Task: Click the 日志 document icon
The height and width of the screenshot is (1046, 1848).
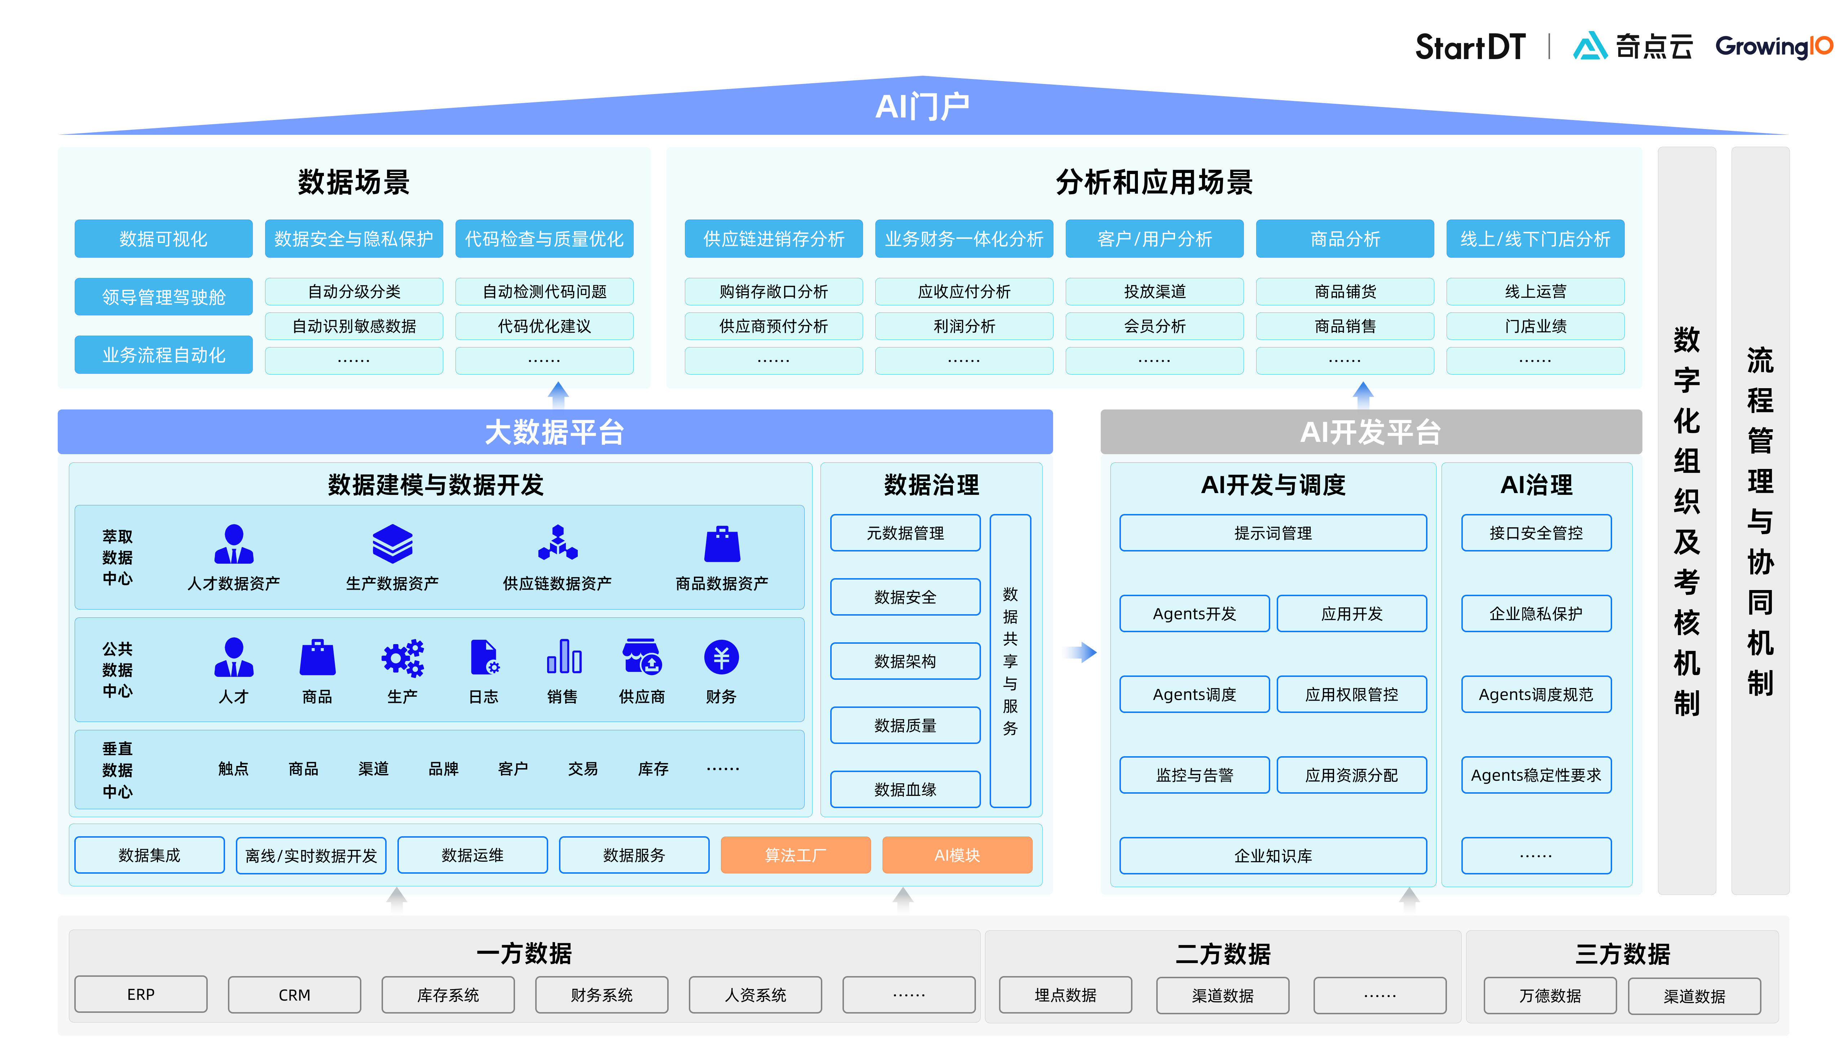Action: point(484,657)
